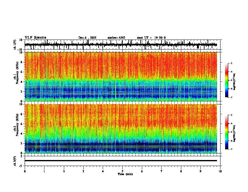Click the time axis tick label "0"

pyautogui.click(x=25, y=171)
